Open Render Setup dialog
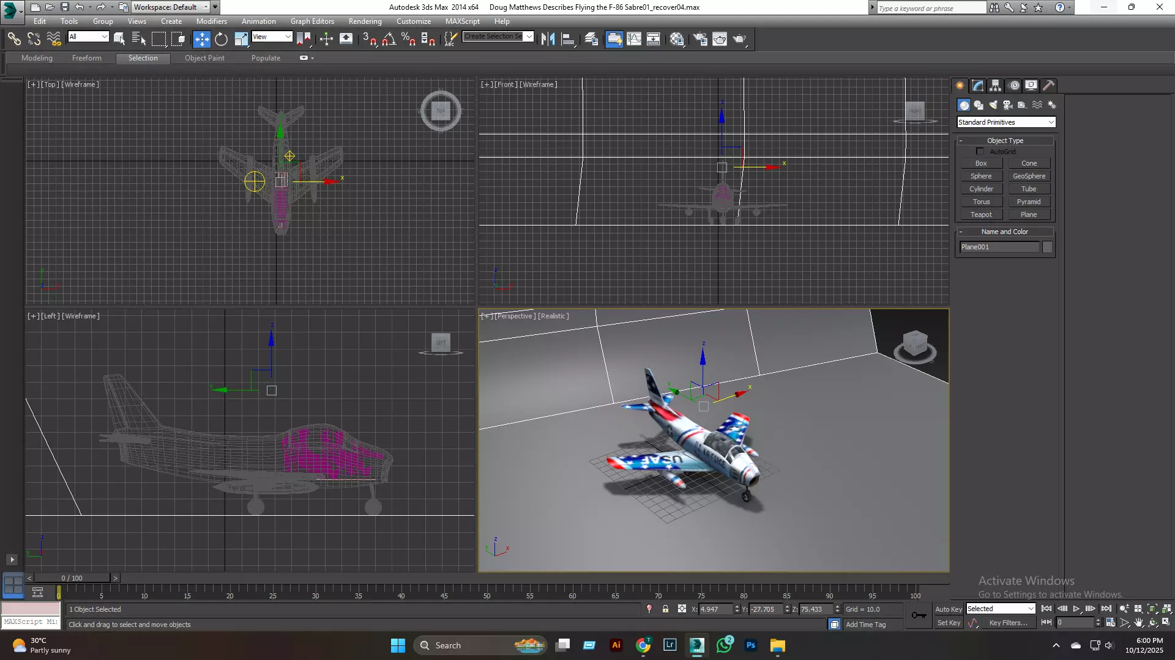This screenshot has height=660, width=1175. [x=700, y=39]
